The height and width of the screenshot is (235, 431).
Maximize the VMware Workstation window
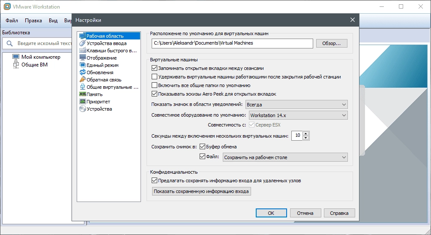[x=401, y=6]
